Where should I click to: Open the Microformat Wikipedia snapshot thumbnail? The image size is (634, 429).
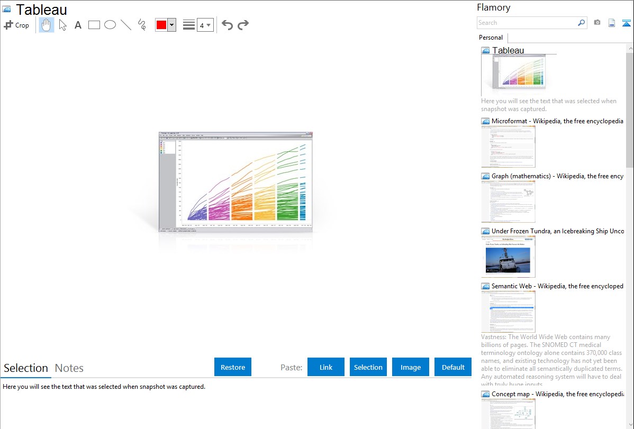(508, 147)
